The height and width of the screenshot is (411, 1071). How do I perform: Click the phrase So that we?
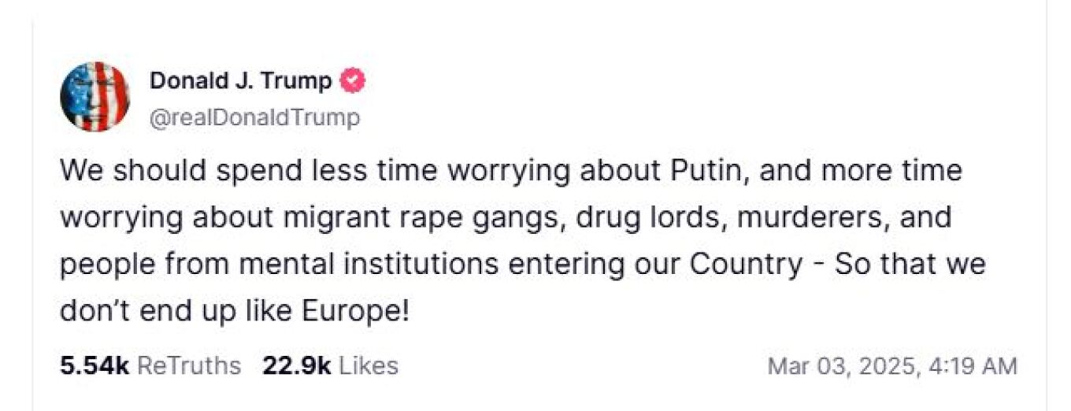tap(910, 264)
